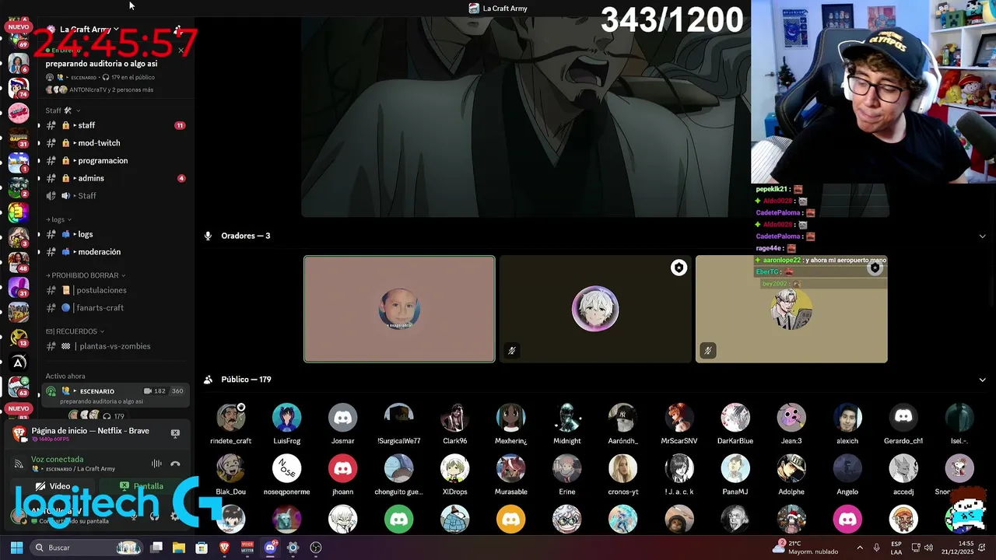Open Josmar audience avatar
This screenshot has height=560, width=996.
pyautogui.click(x=342, y=418)
